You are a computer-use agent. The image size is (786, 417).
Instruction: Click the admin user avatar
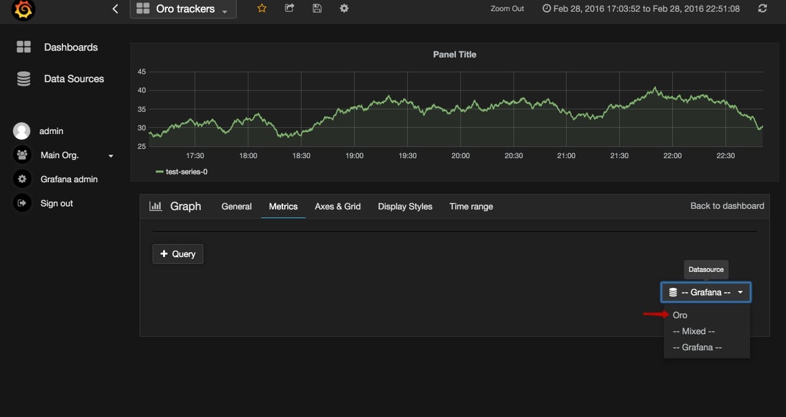click(x=22, y=131)
